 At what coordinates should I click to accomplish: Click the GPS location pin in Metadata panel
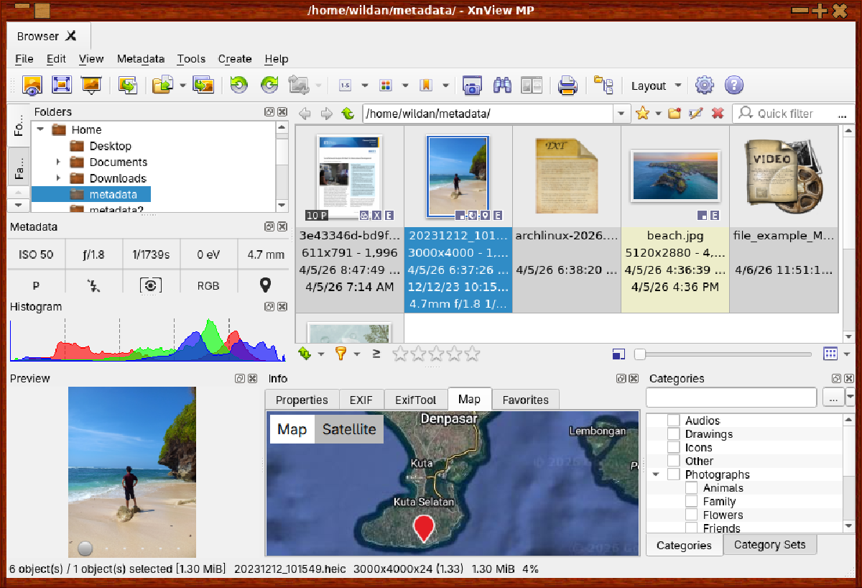pos(265,285)
